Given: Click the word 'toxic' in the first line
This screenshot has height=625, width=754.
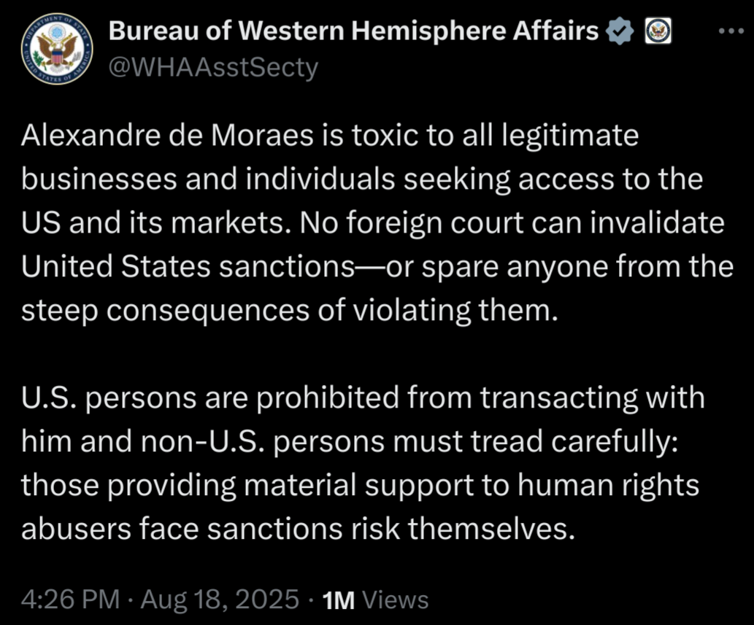Looking at the screenshot, I should point(385,135).
